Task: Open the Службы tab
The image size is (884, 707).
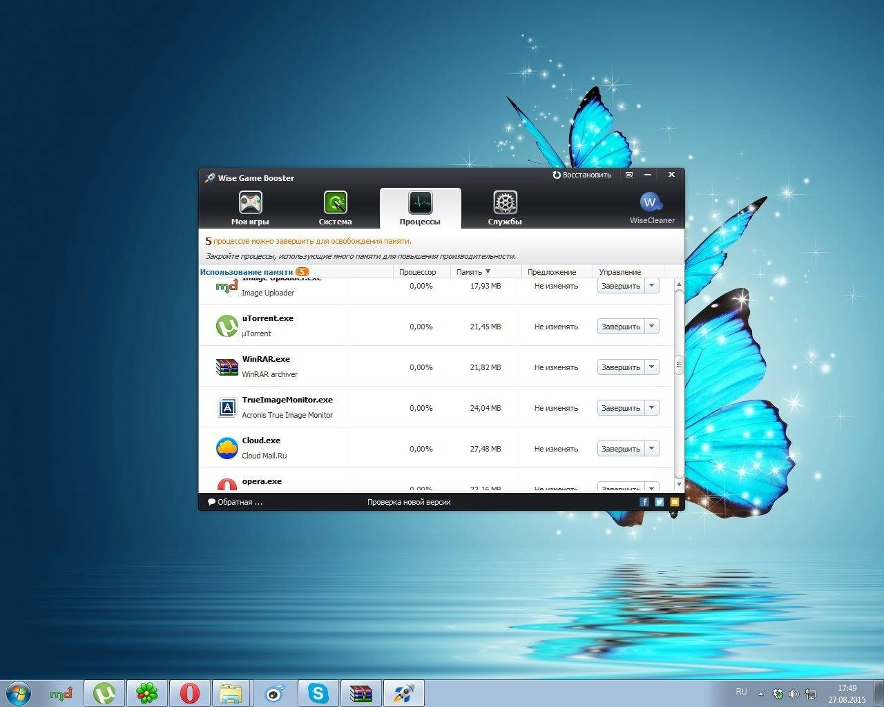Action: coord(505,208)
